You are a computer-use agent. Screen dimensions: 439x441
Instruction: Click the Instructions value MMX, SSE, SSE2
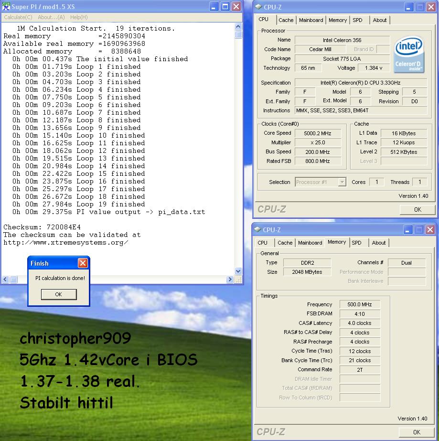pos(361,110)
